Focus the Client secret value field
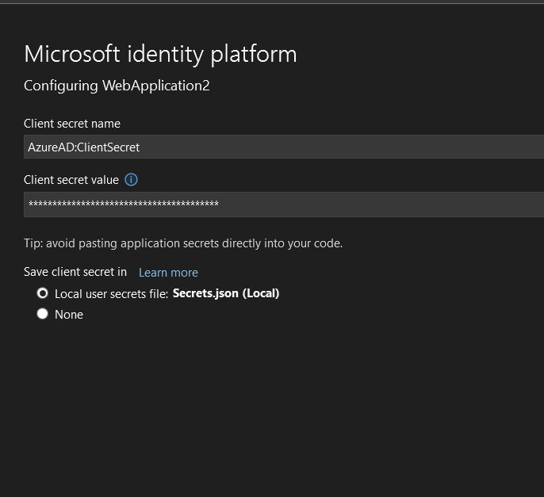The height and width of the screenshot is (497, 544). 284,204
